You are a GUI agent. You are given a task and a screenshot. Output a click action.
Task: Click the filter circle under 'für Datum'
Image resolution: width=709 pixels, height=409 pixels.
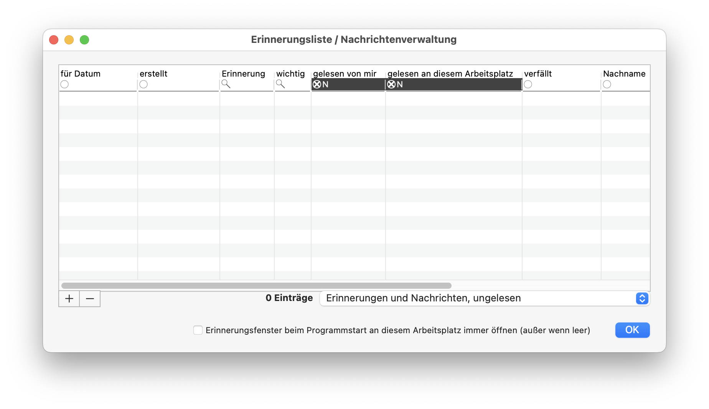[x=64, y=84]
